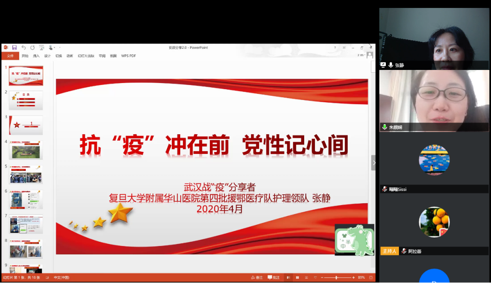Toggle the 备注 notes pane button
This screenshot has height=283, width=491.
pyautogui.click(x=257, y=278)
